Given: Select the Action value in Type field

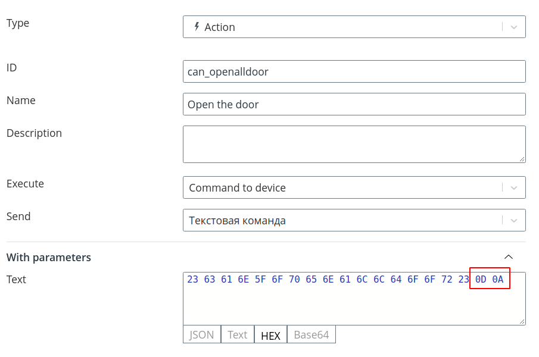Looking at the screenshot, I should 220,27.
